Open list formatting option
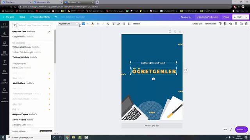The height and width of the screenshot is (140, 250). (x=124, y=24)
